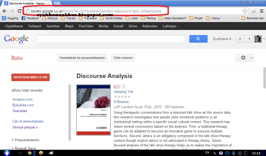Expand the Perpustakaanku section
This screenshot has width=266, height=156.
pyautogui.click(x=26, y=140)
